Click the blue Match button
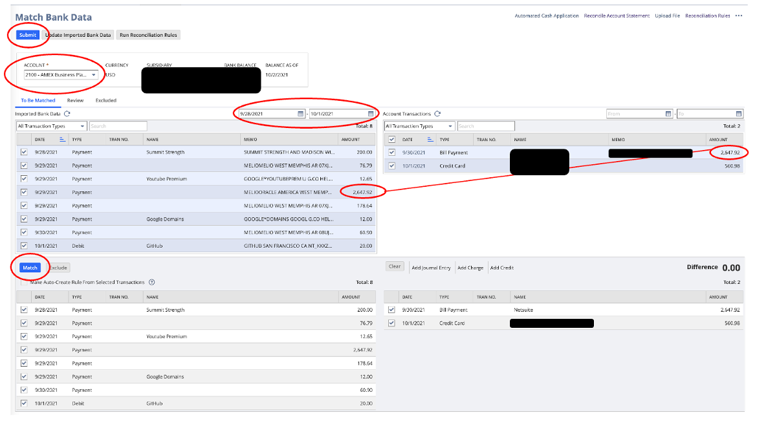The width and height of the screenshot is (757, 441). point(30,267)
